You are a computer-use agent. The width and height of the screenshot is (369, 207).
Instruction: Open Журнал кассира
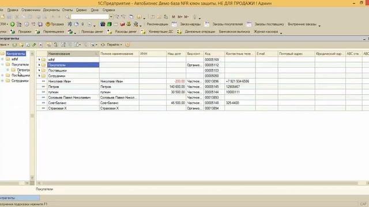(266, 32)
